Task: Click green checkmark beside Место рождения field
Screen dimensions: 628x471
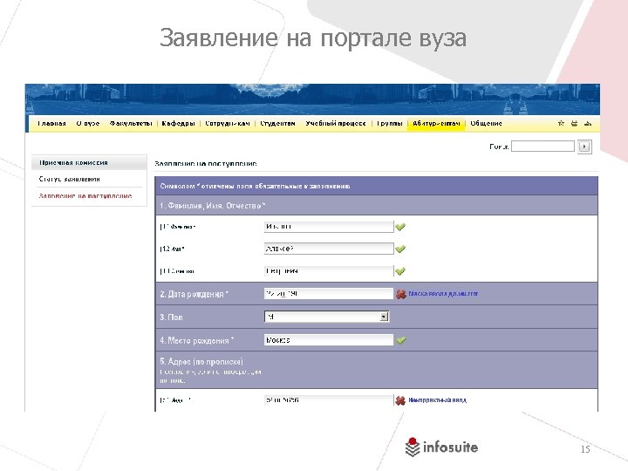Action: pyautogui.click(x=401, y=340)
